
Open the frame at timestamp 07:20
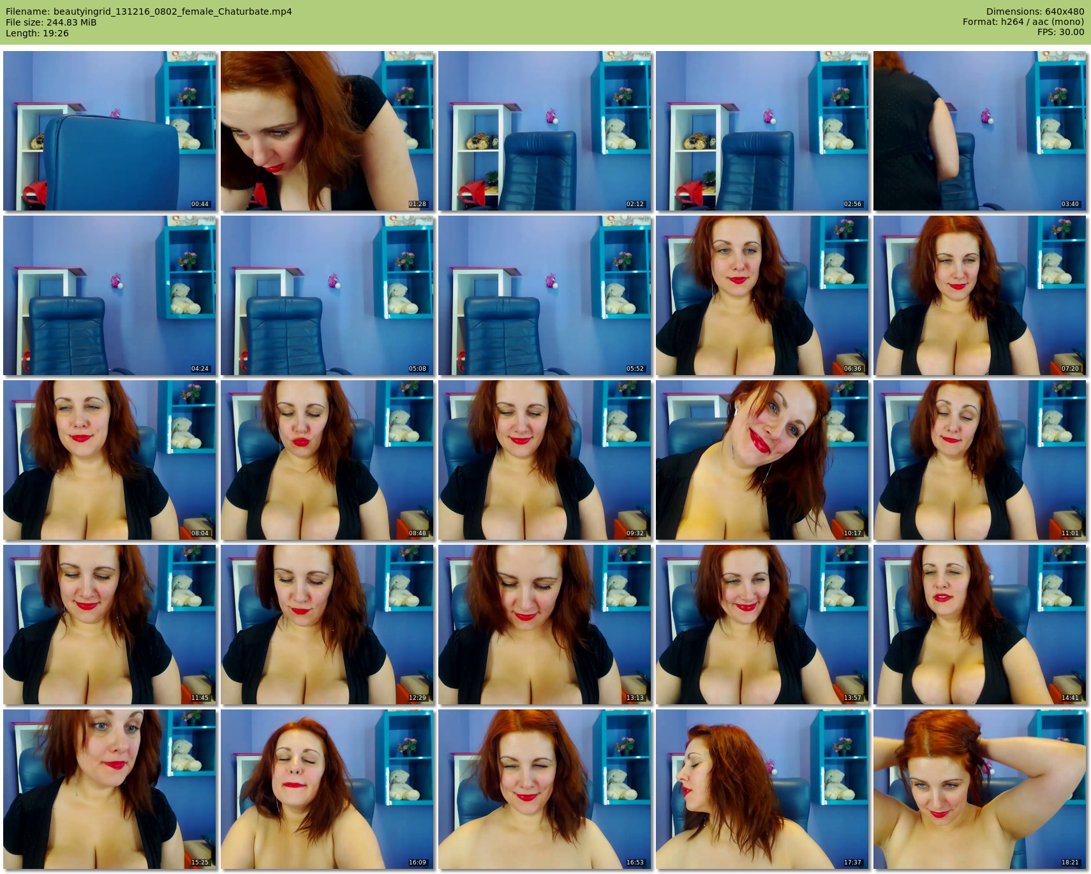(x=980, y=295)
